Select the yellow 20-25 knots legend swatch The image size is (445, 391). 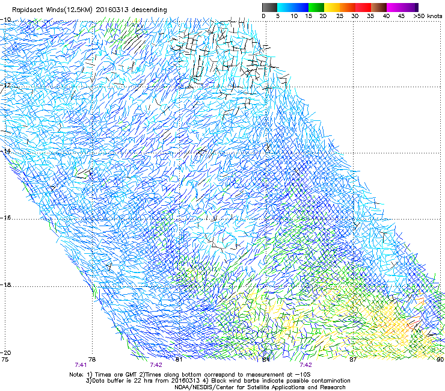click(332, 7)
